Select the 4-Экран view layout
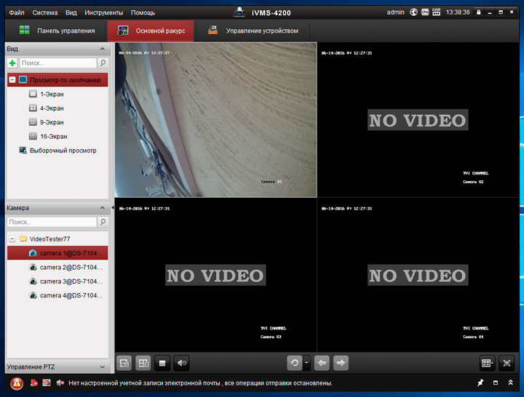This screenshot has height=397, width=524. pos(52,108)
